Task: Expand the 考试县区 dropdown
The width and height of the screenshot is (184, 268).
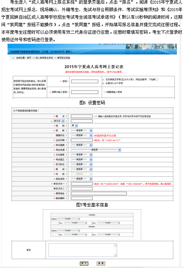Action: click(82, 159)
